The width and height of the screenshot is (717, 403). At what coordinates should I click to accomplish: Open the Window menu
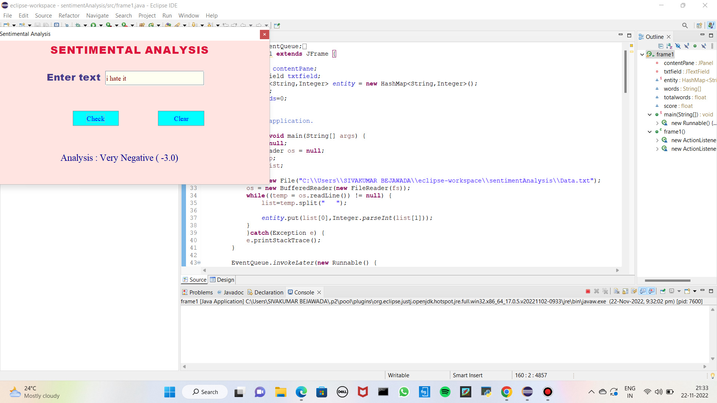click(188, 15)
